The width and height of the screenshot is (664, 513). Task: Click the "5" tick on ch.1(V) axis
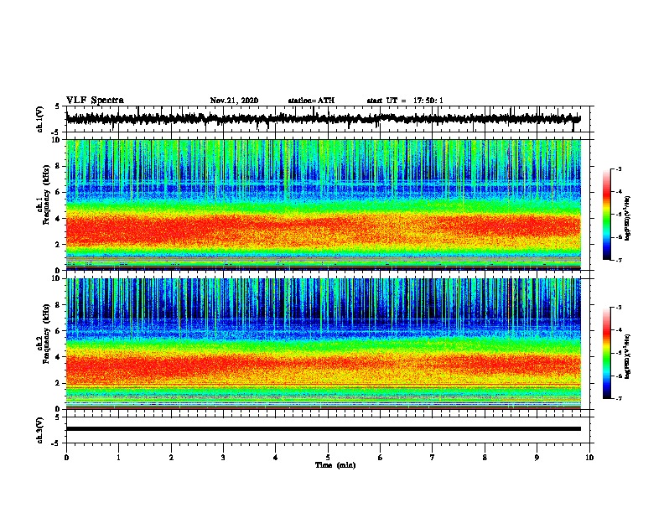pyautogui.click(x=57, y=106)
